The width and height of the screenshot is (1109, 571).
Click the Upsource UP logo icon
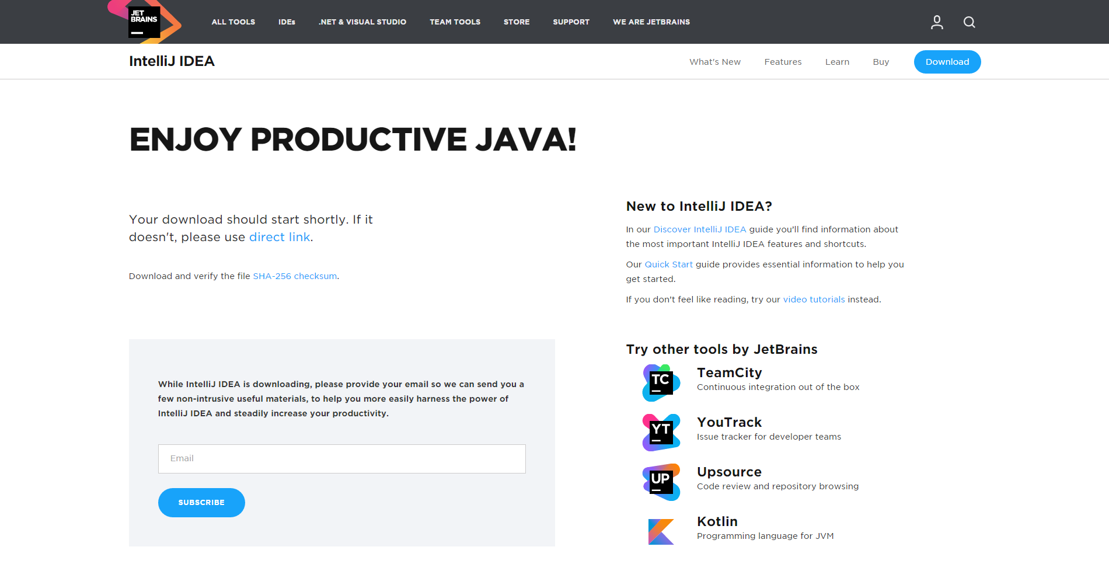point(661,482)
